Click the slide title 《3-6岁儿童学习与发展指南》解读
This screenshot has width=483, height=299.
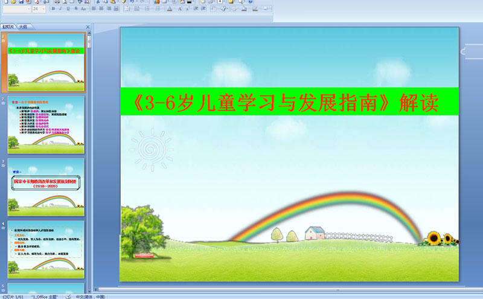tap(286, 103)
